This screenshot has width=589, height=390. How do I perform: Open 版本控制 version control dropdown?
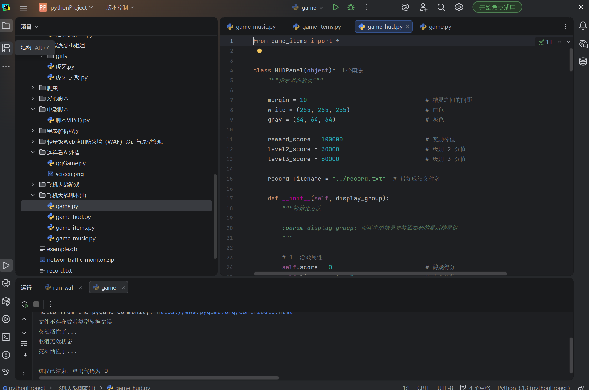tap(120, 7)
